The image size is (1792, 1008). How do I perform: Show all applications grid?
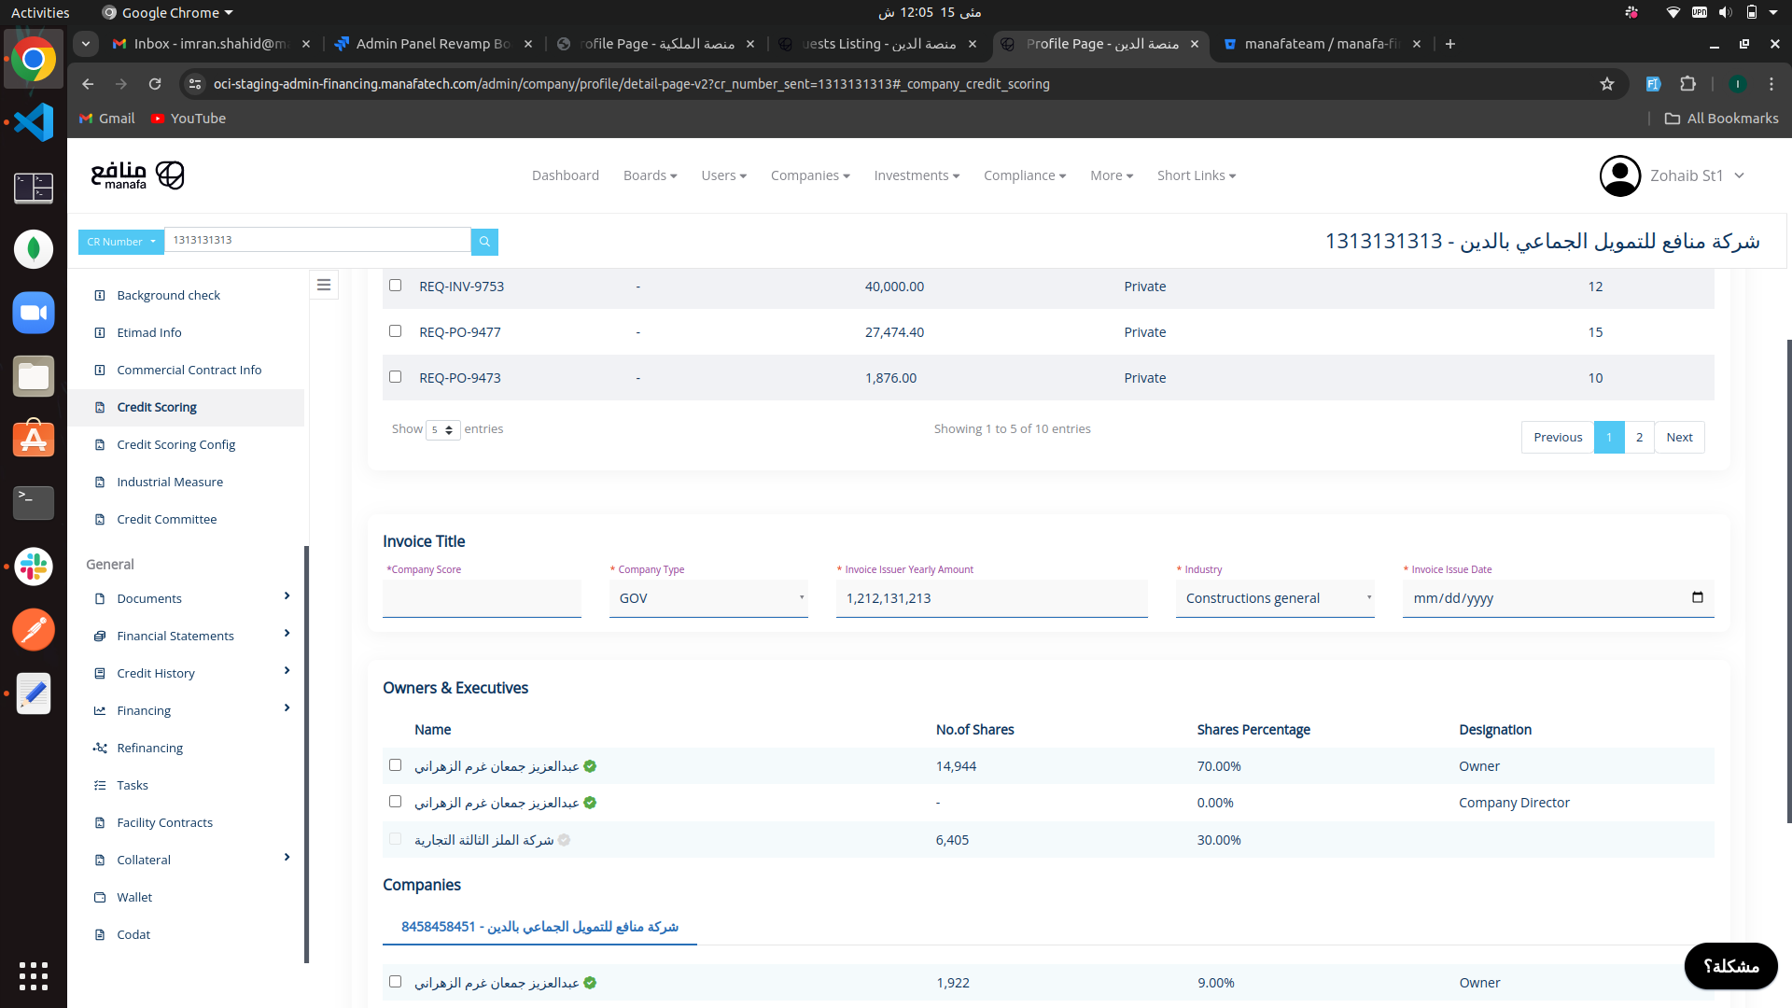(x=34, y=975)
